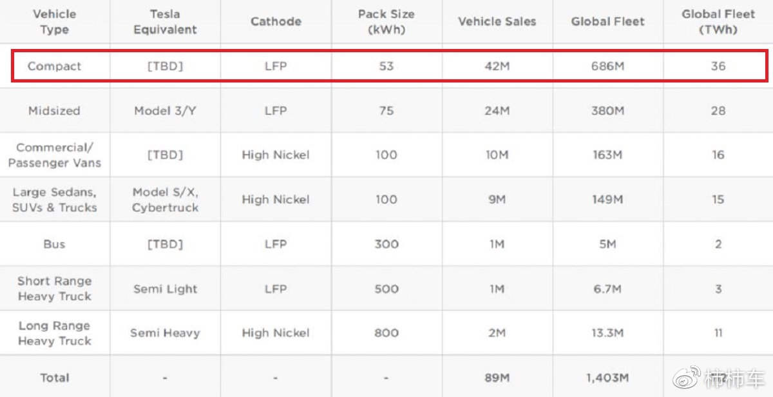Click the Total row label
773x397 pixels.
coord(55,378)
